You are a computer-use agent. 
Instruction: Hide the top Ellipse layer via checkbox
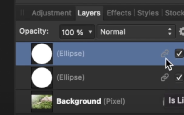pyautogui.click(x=179, y=54)
